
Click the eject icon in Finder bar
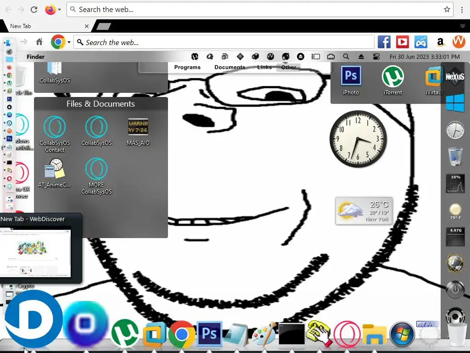pyautogui.click(x=361, y=57)
